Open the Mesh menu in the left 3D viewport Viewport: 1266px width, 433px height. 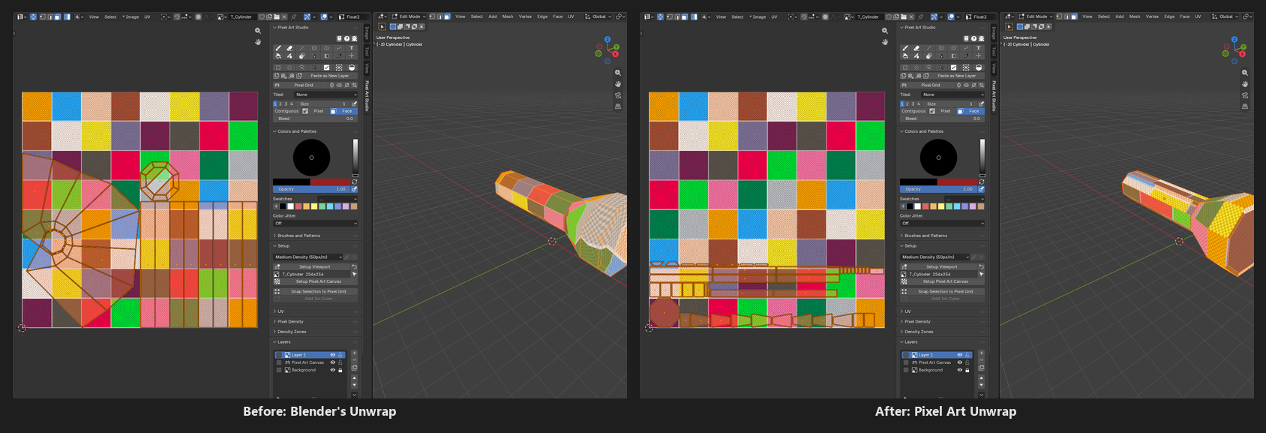click(x=508, y=17)
